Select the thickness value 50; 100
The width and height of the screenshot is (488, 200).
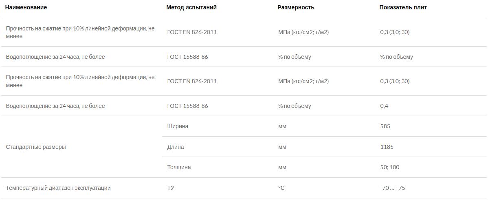coord(390,168)
